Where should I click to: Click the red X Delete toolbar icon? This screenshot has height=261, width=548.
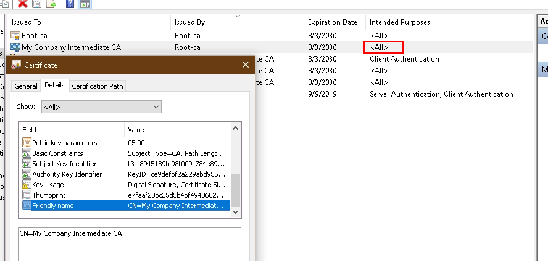23,4
